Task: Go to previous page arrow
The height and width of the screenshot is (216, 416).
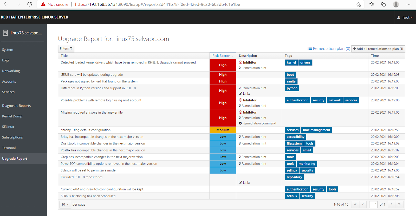Action: tap(363, 205)
